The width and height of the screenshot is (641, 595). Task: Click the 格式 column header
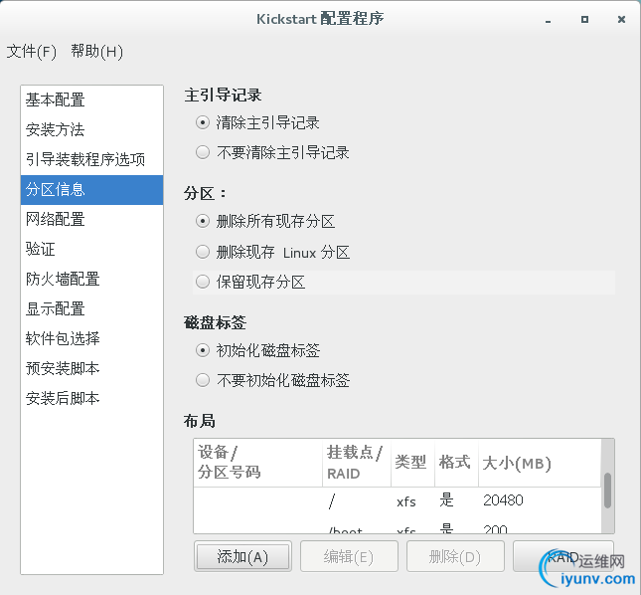click(456, 463)
